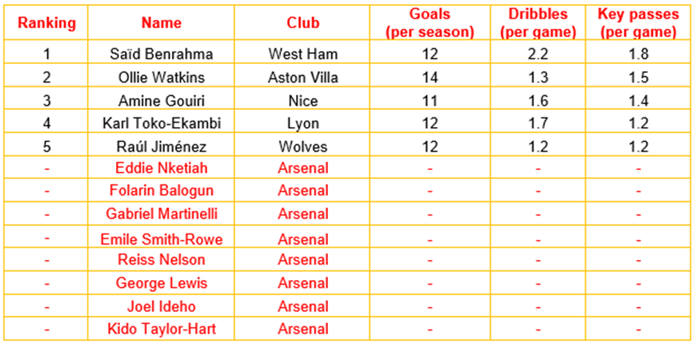699x344 pixels.
Task: Select the Gabriel Martinelli name cell
Action: click(161, 214)
